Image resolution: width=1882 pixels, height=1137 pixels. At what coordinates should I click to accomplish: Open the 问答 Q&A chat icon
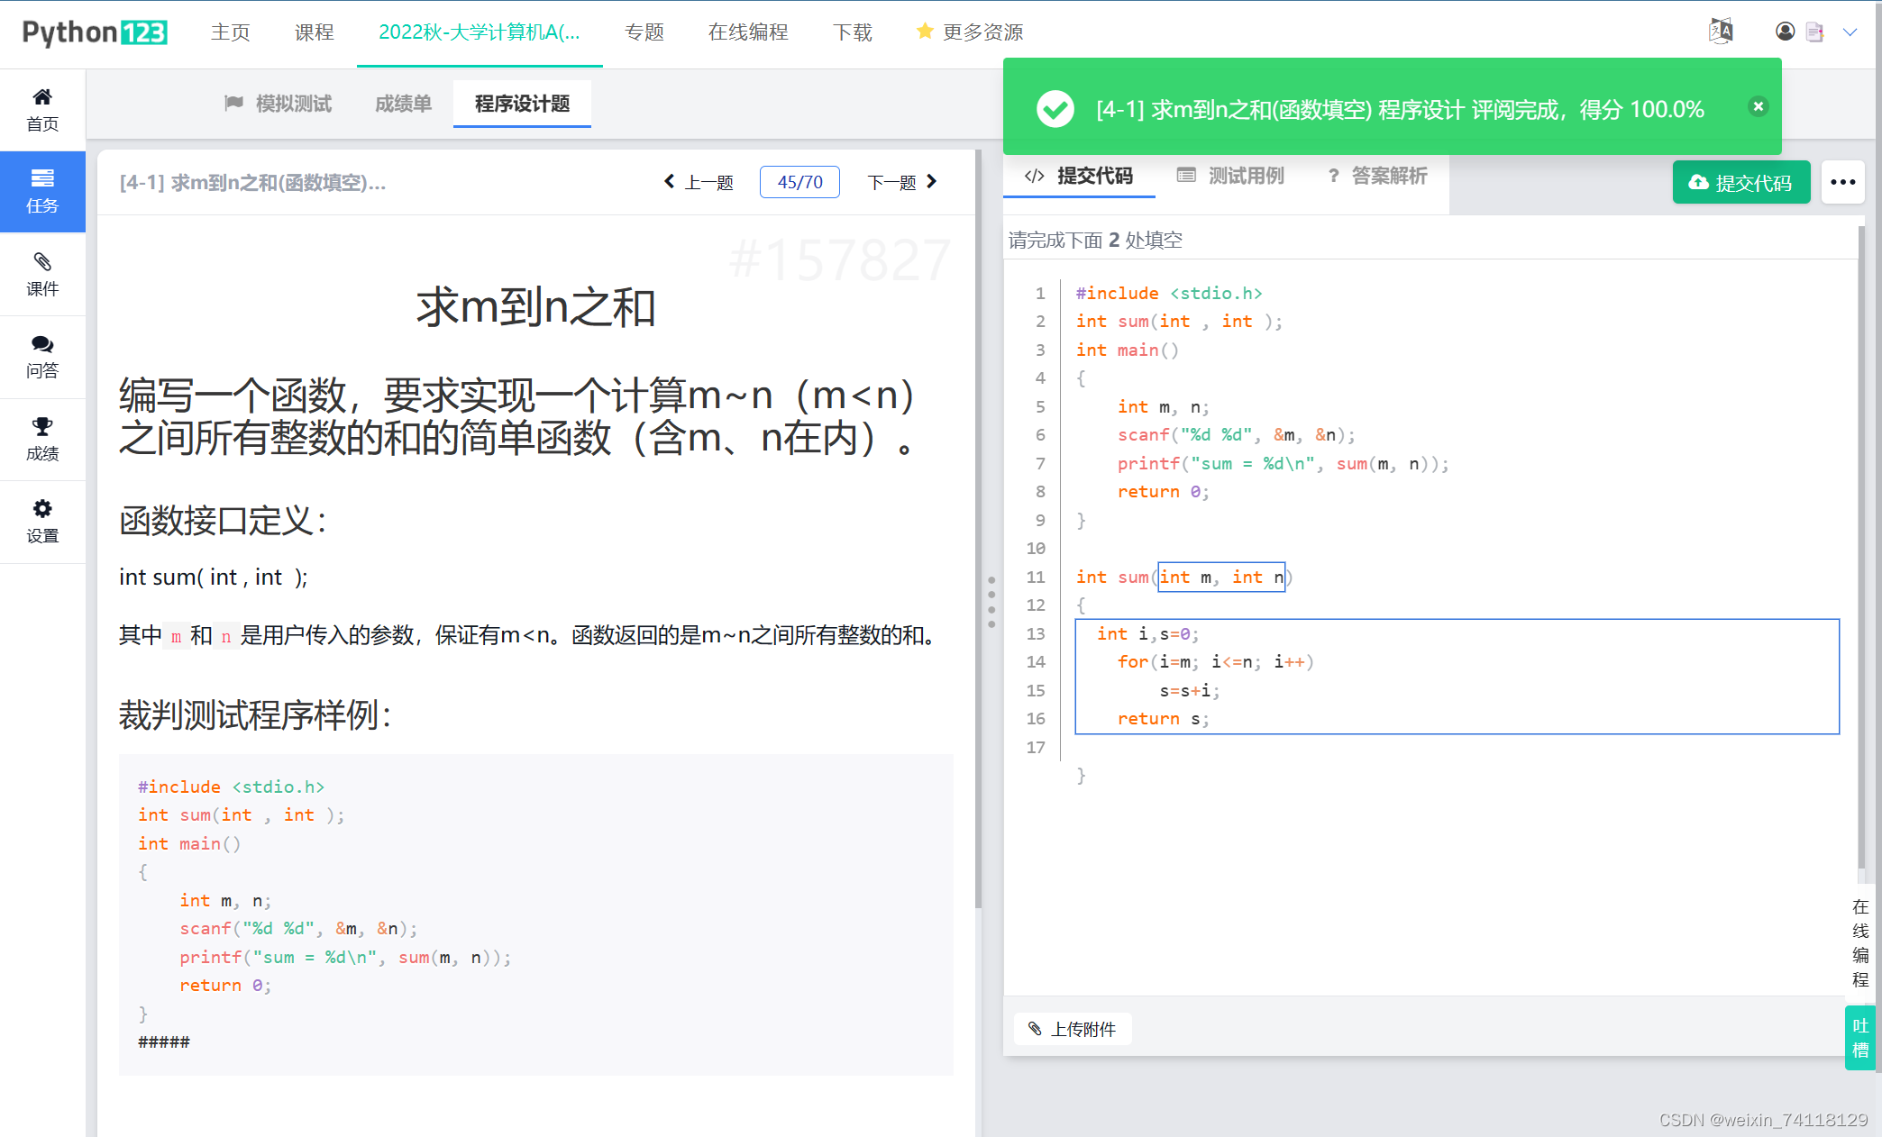tap(42, 344)
